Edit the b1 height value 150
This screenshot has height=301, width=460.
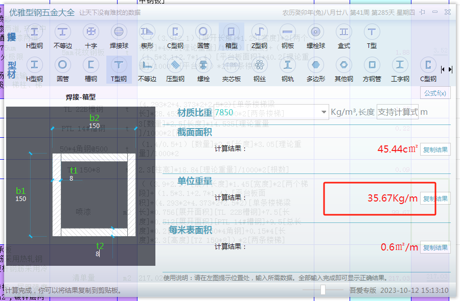[x=20, y=199]
